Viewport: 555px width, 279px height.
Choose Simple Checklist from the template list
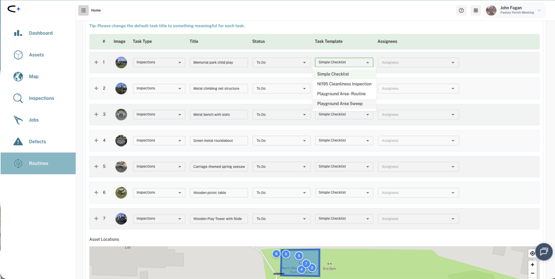click(x=344, y=74)
